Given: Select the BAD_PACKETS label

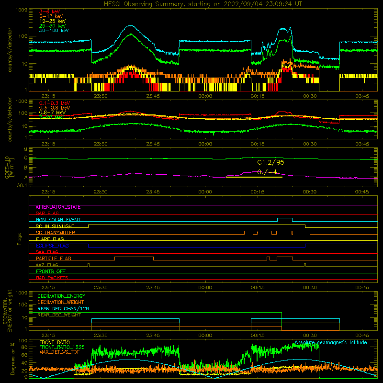Looking at the screenshot, I should pos(52,278).
